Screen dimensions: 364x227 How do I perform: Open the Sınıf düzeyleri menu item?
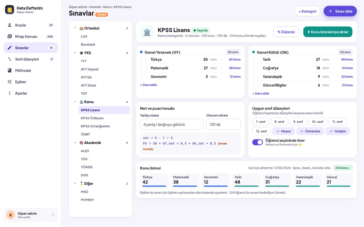tap(31, 59)
